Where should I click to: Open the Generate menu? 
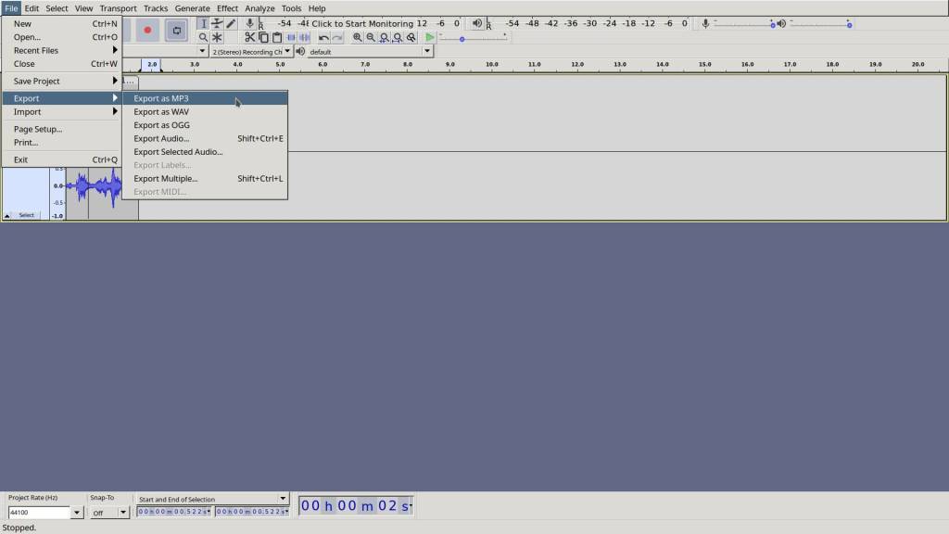192,8
